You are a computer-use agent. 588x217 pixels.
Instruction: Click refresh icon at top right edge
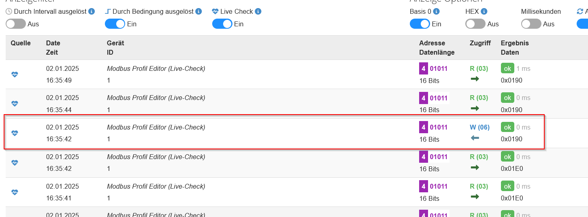click(x=580, y=11)
